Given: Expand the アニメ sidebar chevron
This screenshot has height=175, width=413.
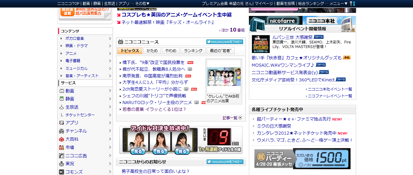Looking at the screenshot, I should [x=110, y=53].
